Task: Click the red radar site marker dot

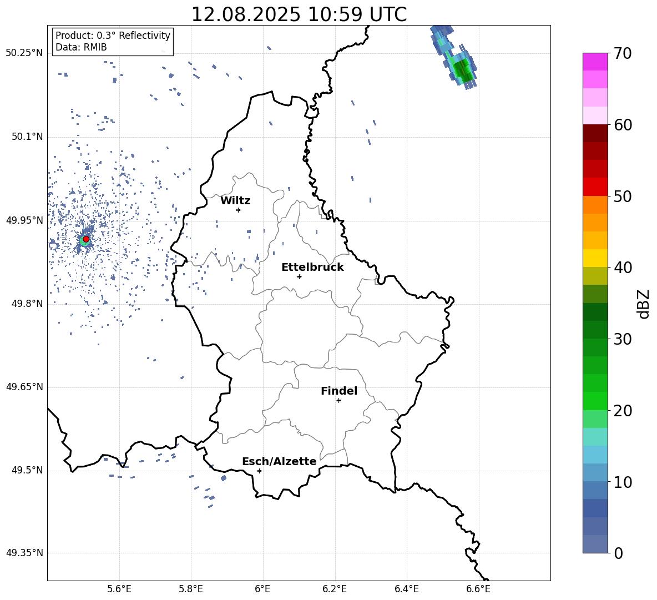Action: click(x=86, y=239)
